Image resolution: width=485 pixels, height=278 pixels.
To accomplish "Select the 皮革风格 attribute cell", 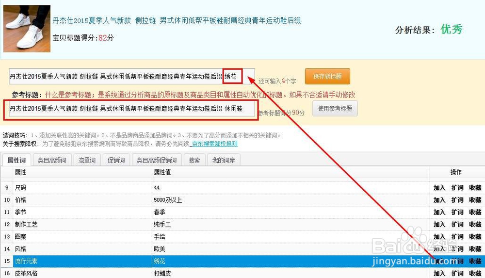I will coord(82,273).
